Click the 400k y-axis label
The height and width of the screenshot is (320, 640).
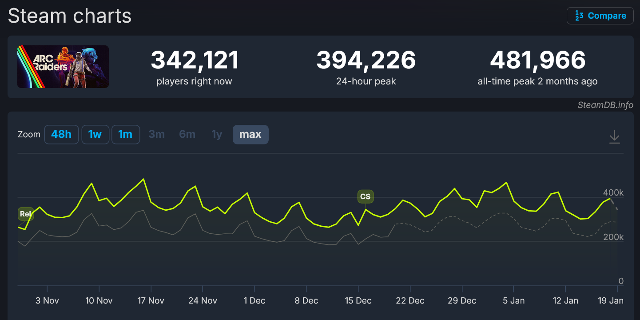point(613,193)
